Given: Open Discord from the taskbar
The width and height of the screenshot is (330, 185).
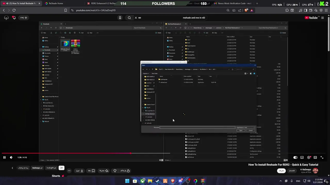Looking at the screenshot, I should coord(180,181).
